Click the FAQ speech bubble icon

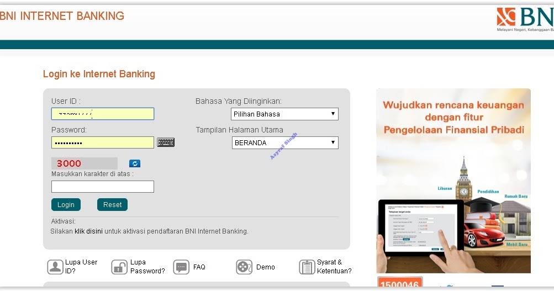pos(181,267)
